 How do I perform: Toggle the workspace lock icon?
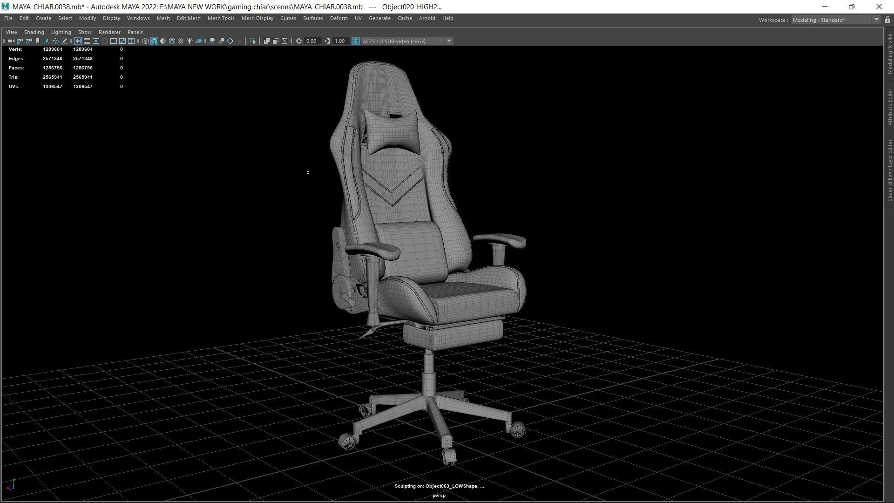coord(887,20)
